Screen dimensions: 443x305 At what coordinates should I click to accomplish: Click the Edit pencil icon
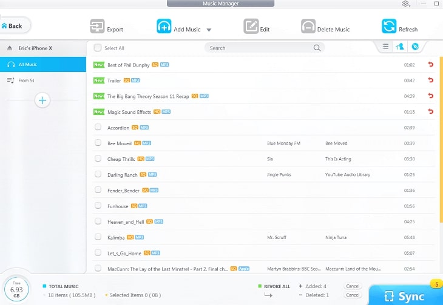[251, 26]
